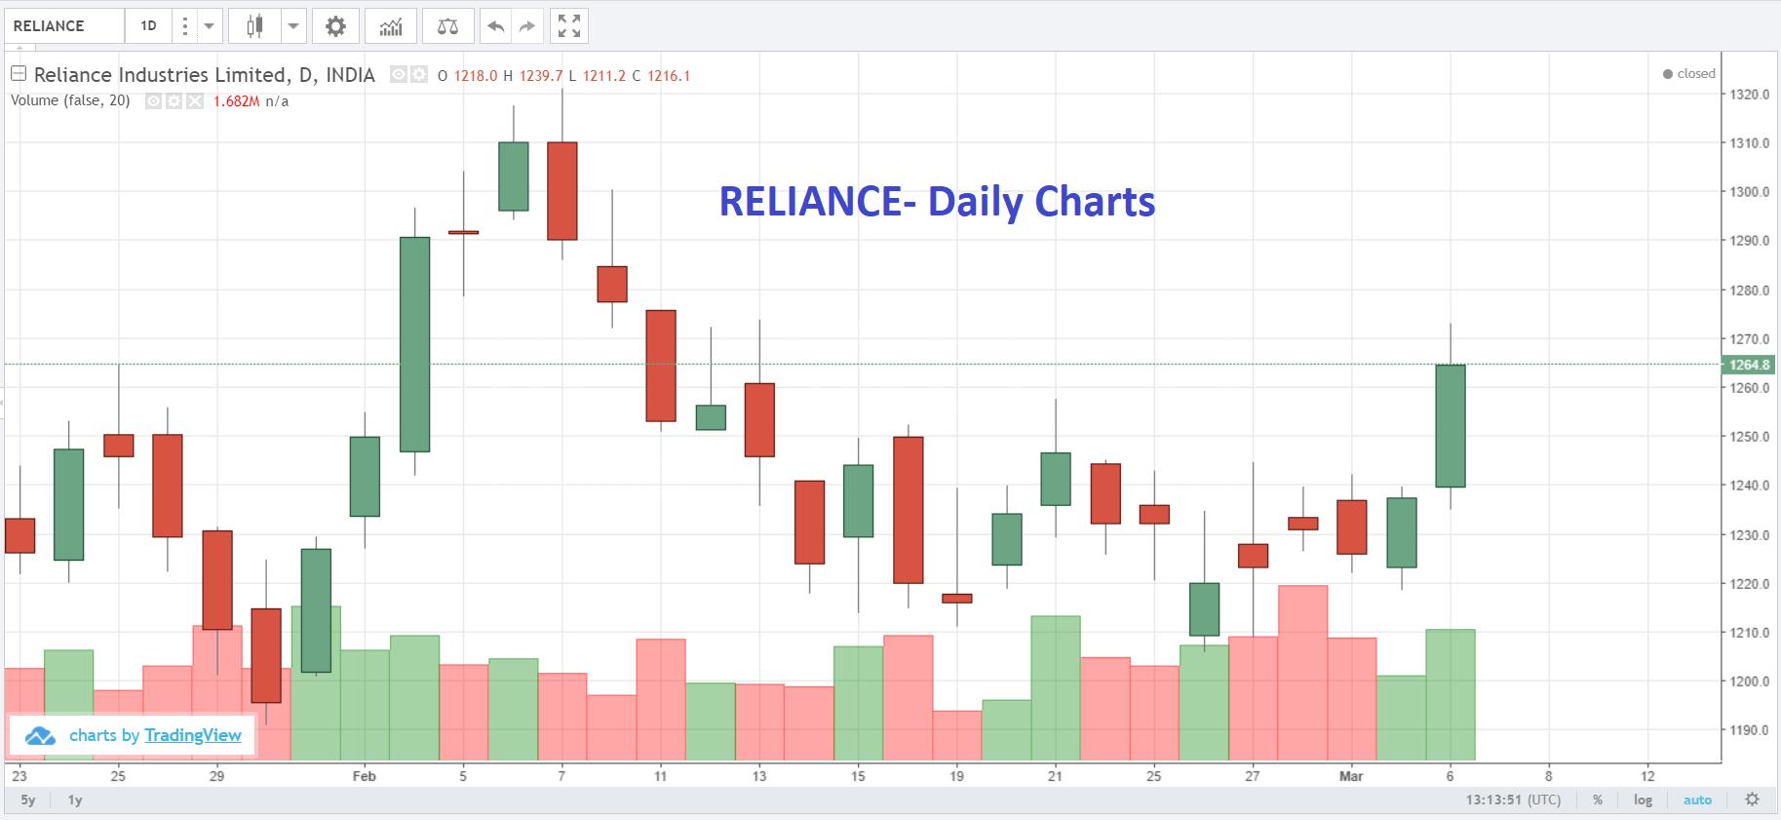1781x820 pixels.
Task: Click the high value 1239.7
Action: (x=541, y=76)
